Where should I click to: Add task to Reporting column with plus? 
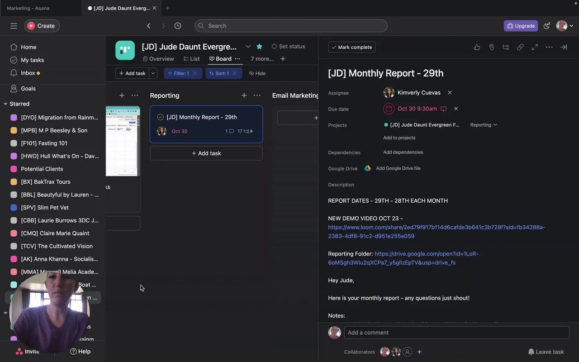[244, 95]
